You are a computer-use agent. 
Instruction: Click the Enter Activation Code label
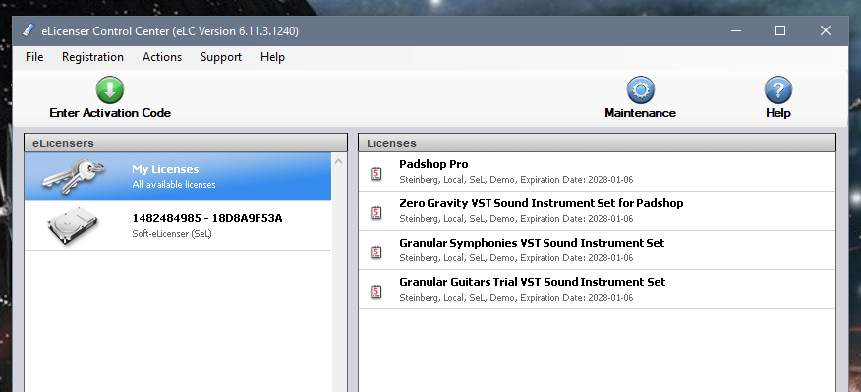point(110,113)
